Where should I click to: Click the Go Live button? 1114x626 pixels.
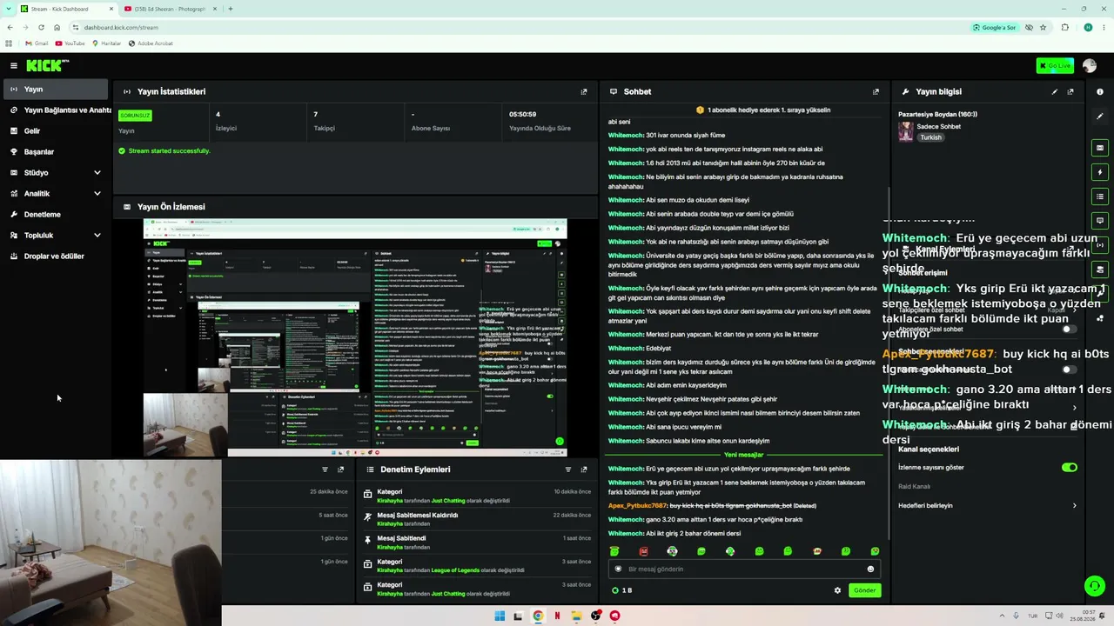[1055, 66]
